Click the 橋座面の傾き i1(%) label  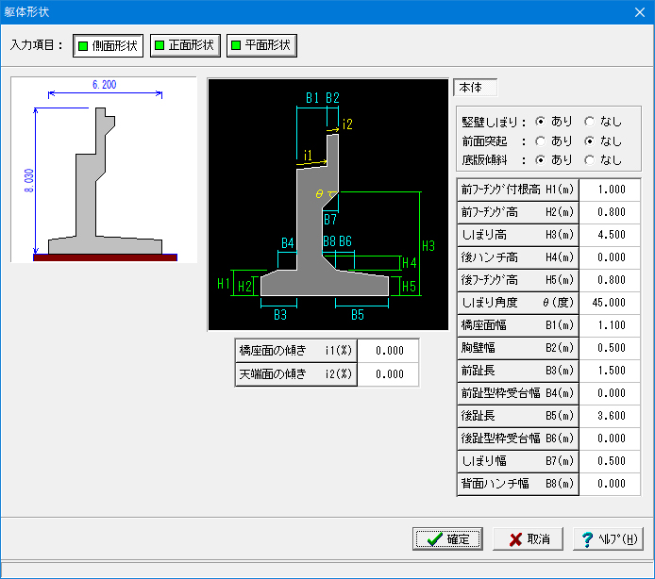[x=296, y=351]
